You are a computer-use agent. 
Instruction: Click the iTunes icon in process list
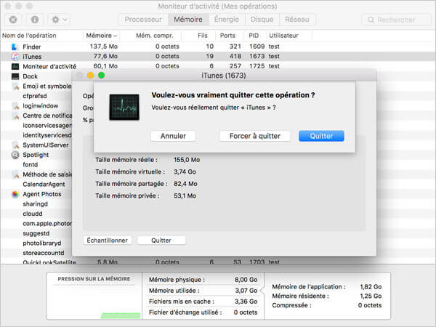tap(15, 57)
